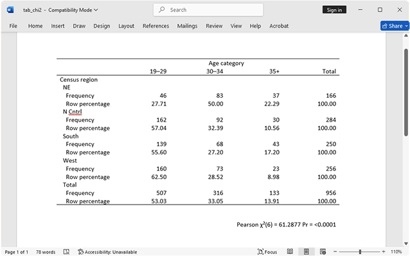
Task: Open the 110% zoom level dialog
Action: pos(396,251)
